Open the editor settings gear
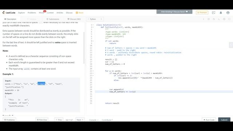 tap(224, 19)
